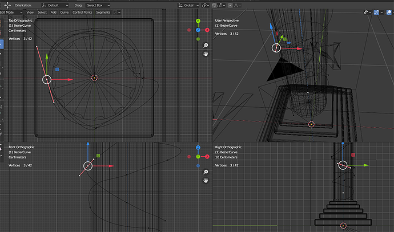Click the move gizmo circle in perspective view

tap(276, 48)
